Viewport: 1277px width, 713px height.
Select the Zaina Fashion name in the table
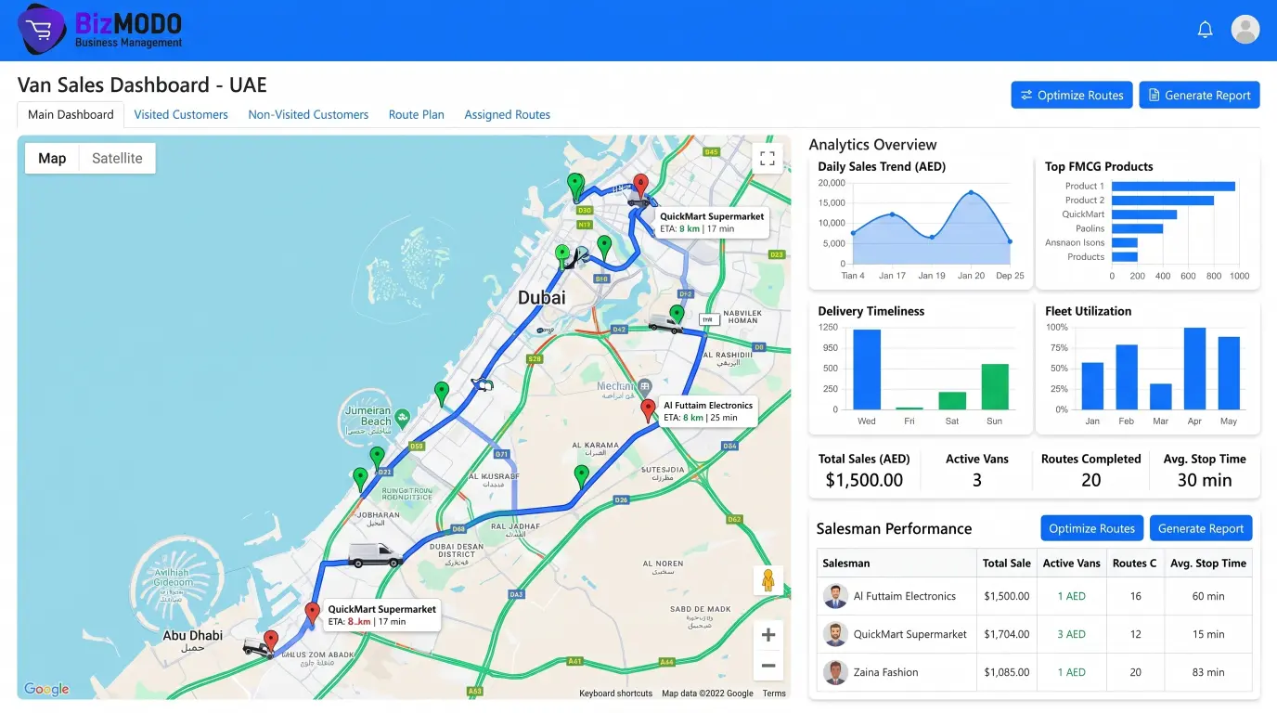point(886,672)
